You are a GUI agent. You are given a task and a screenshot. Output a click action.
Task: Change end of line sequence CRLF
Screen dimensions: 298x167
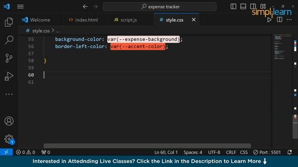click(231, 152)
